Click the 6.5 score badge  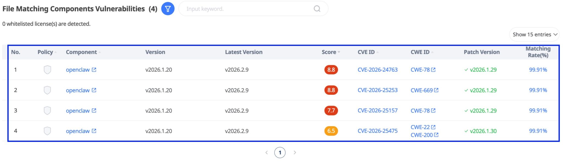[331, 131]
